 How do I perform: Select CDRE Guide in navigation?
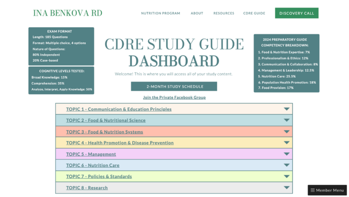tap(254, 13)
